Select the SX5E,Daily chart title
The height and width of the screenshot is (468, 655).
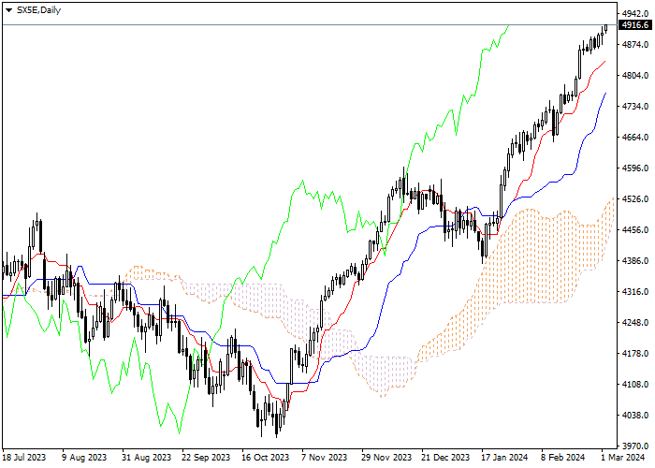pyautogui.click(x=39, y=10)
